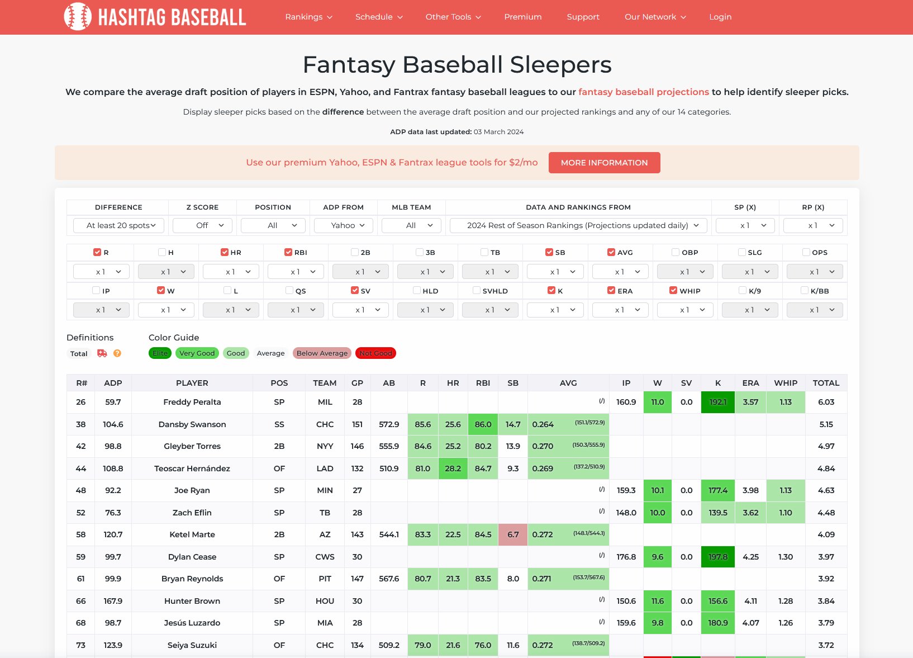Expand the Our Network menu
Image resolution: width=913 pixels, height=658 pixels.
coord(655,17)
